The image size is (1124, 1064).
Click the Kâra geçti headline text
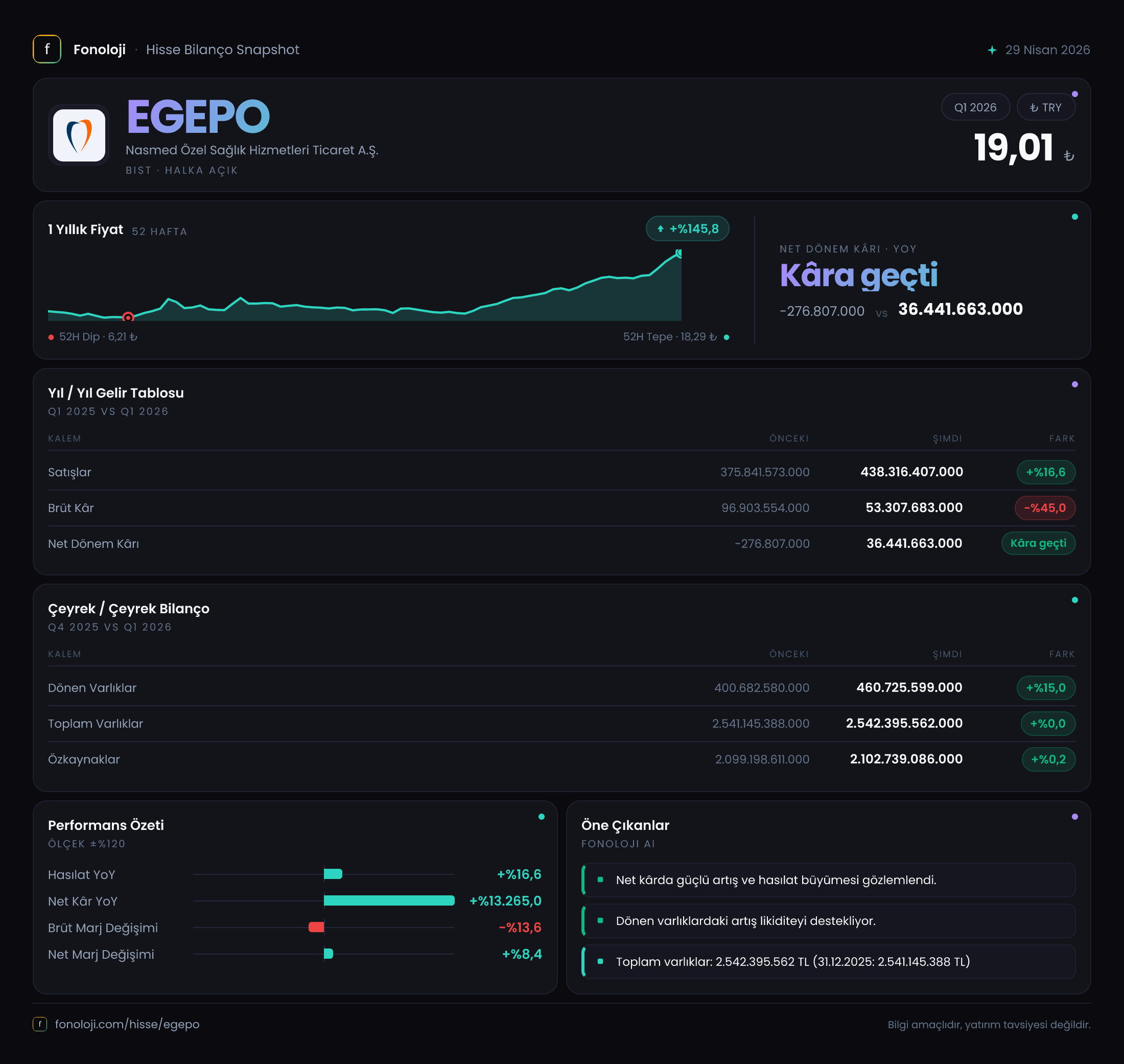pyautogui.click(x=859, y=275)
